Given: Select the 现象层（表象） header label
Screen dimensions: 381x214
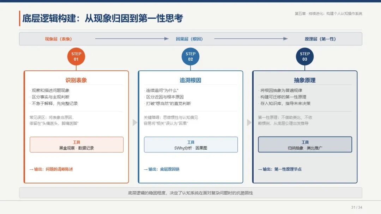Looking at the screenshot, I should tap(58, 39).
